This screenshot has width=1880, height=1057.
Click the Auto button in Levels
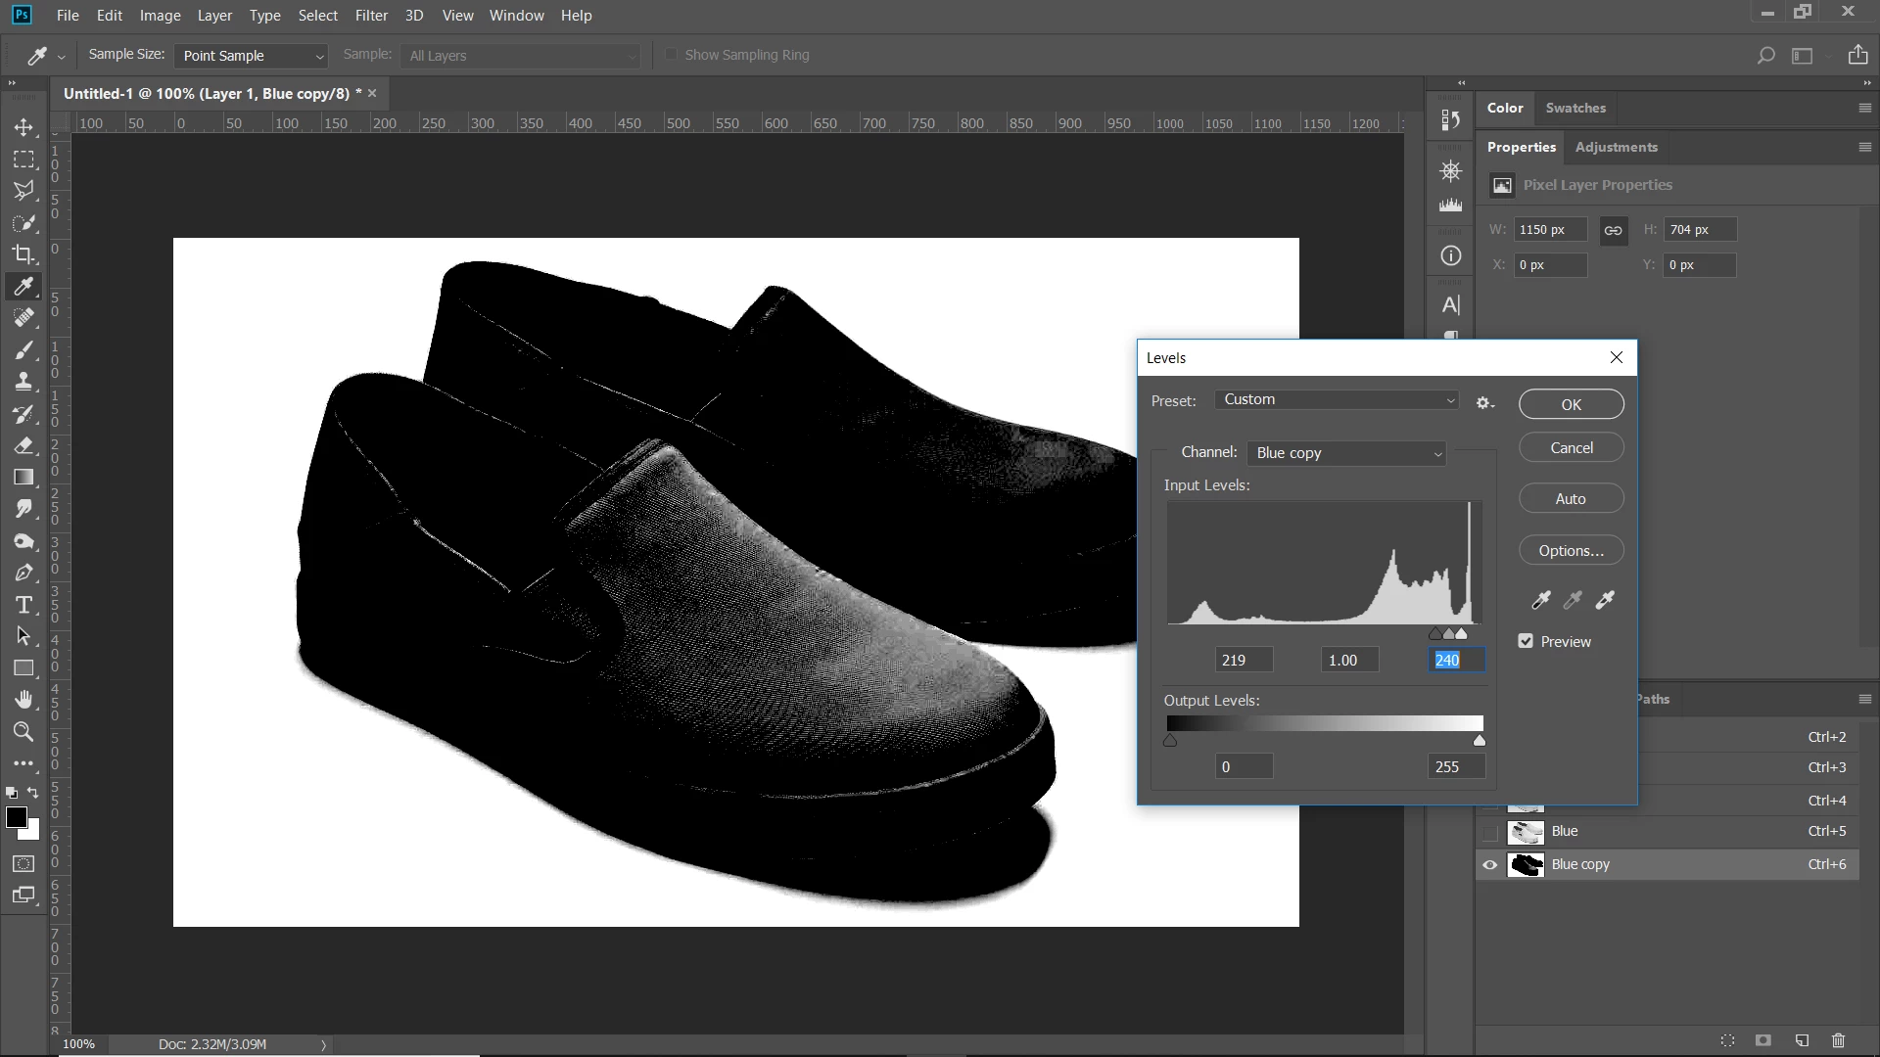(x=1571, y=498)
